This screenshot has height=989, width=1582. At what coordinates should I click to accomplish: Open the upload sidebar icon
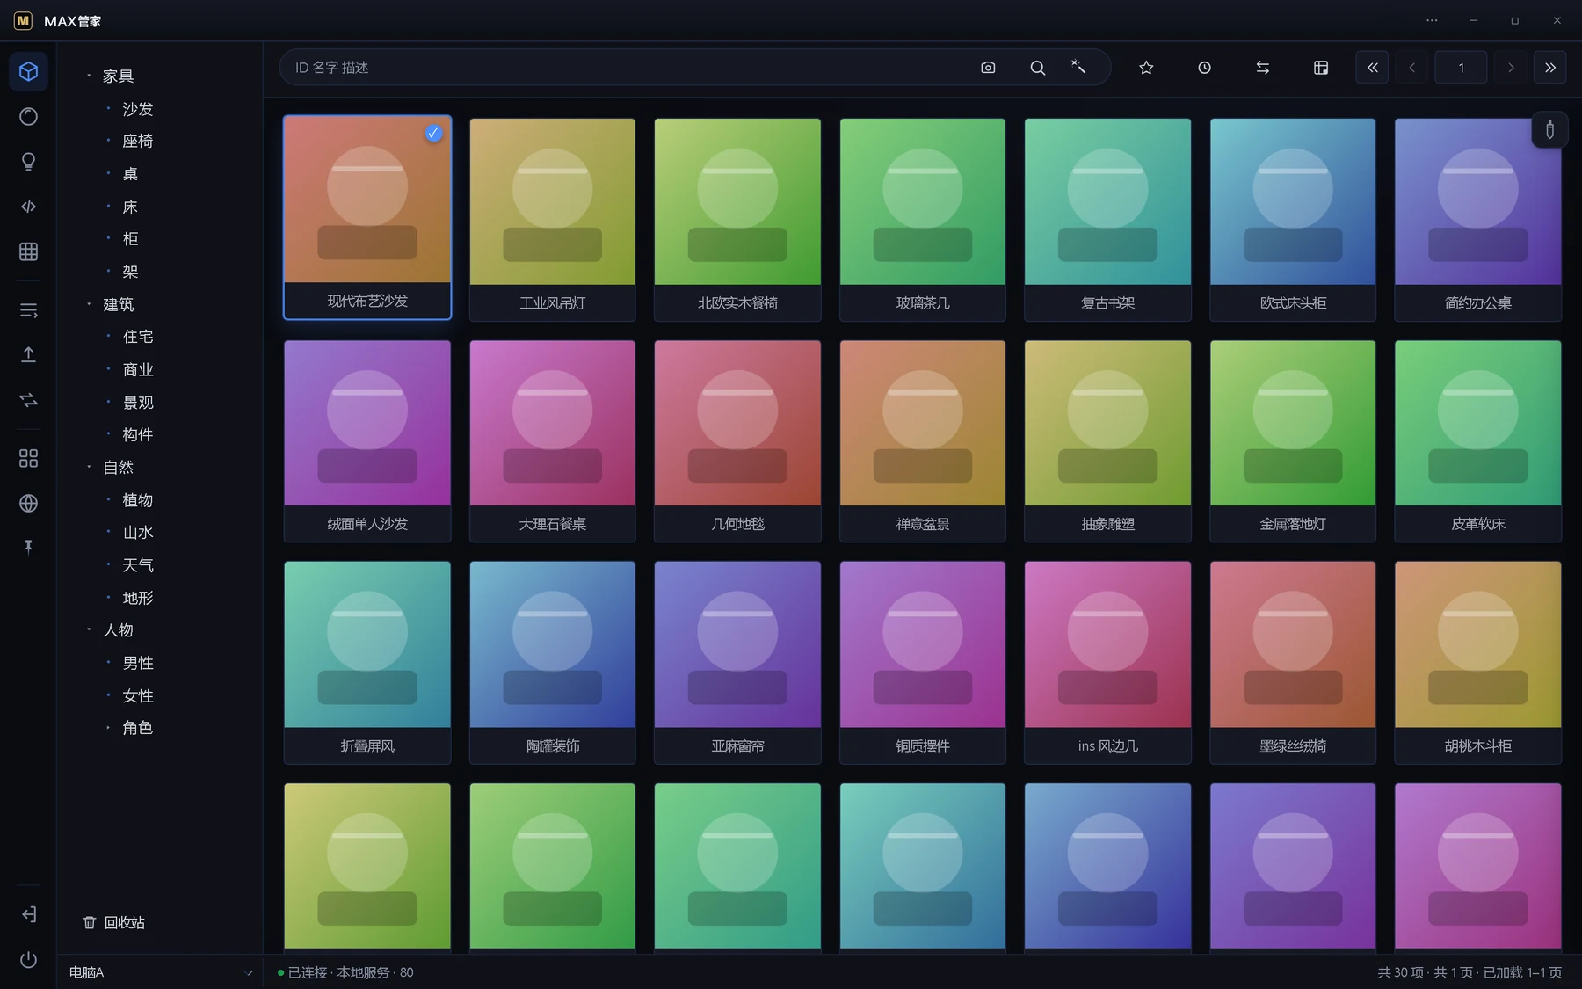28,354
